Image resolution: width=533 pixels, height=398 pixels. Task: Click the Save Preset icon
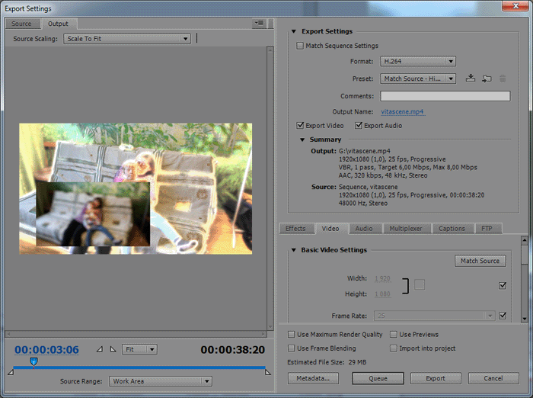click(x=471, y=79)
